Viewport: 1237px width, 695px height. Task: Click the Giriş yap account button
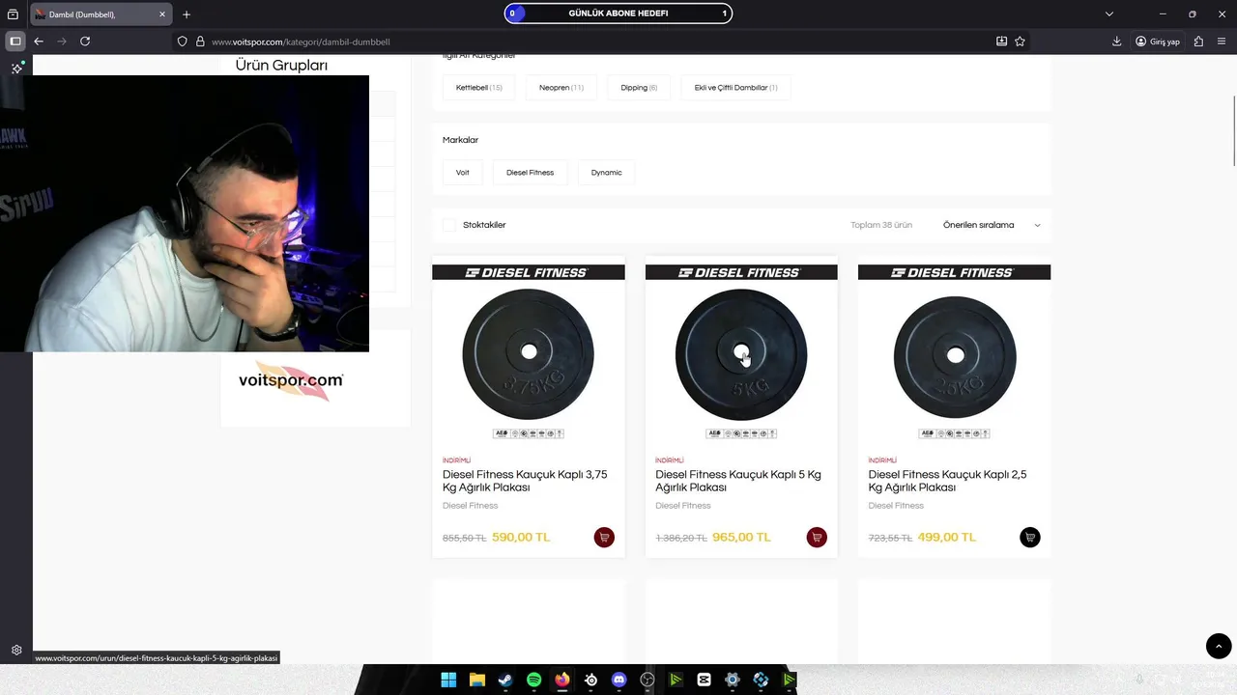coord(1158,42)
